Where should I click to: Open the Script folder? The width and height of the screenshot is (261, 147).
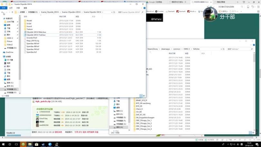[x=29, y=24]
